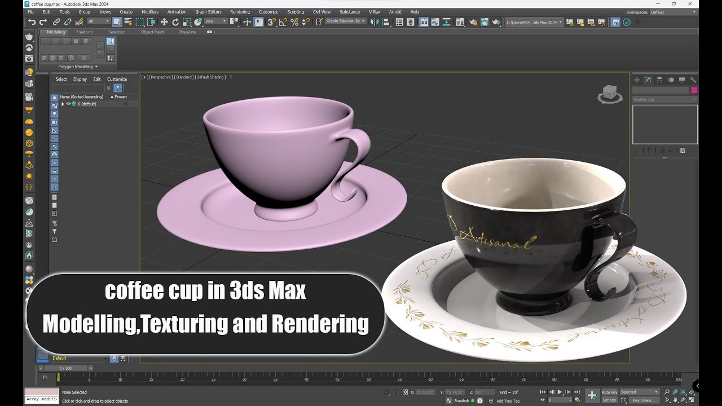
Task: Toggle selection lock icon
Action: tap(396, 392)
